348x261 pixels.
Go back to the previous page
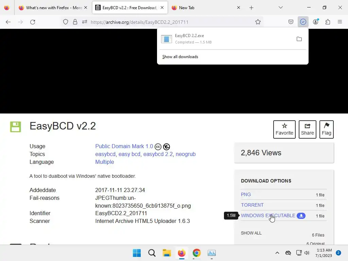coord(8,22)
